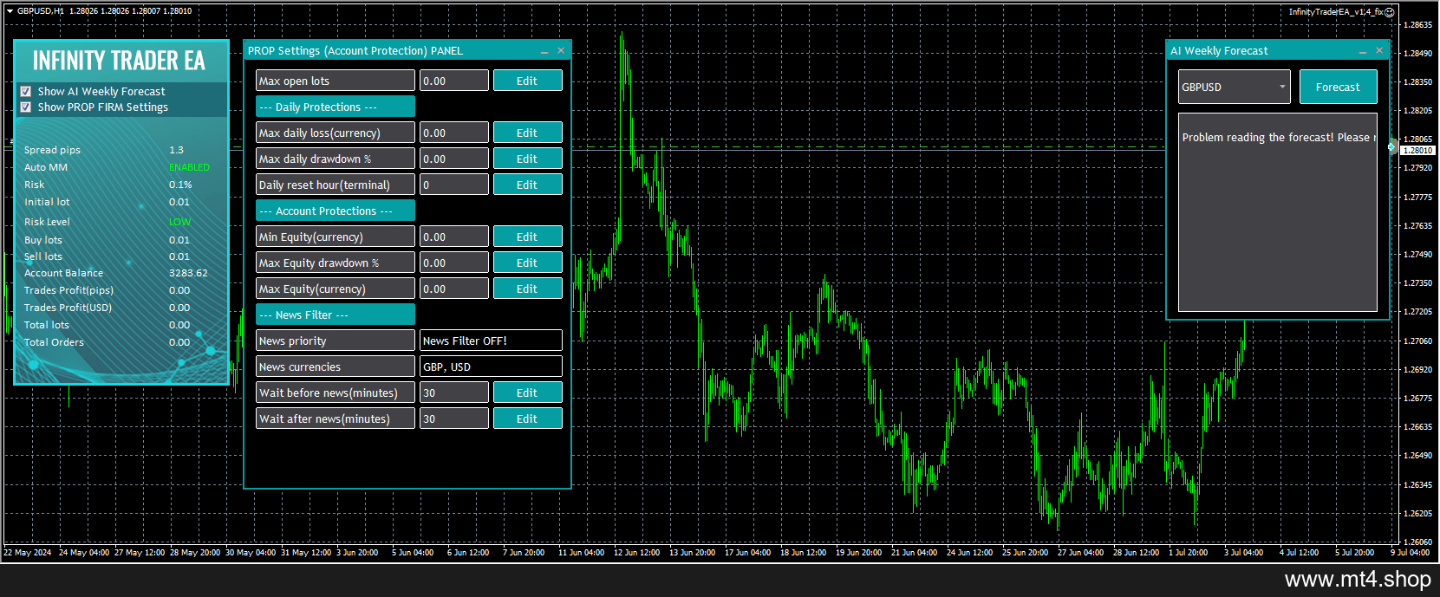
Task: Edit the Max Equity(currency) value
Action: (x=527, y=289)
